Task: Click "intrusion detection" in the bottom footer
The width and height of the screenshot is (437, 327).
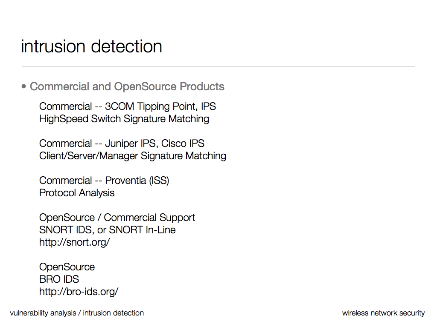Action: [114, 313]
